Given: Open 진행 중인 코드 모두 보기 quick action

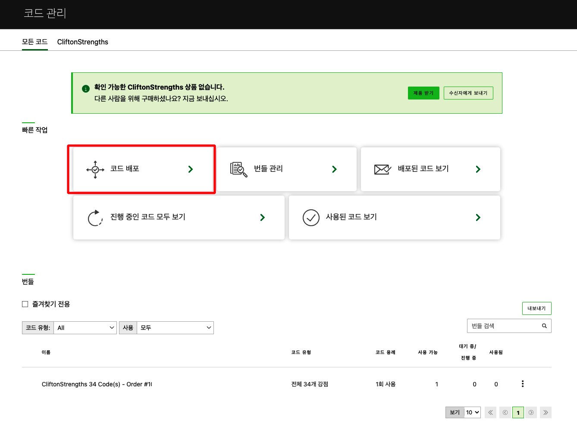Looking at the screenshot, I should 179,218.
